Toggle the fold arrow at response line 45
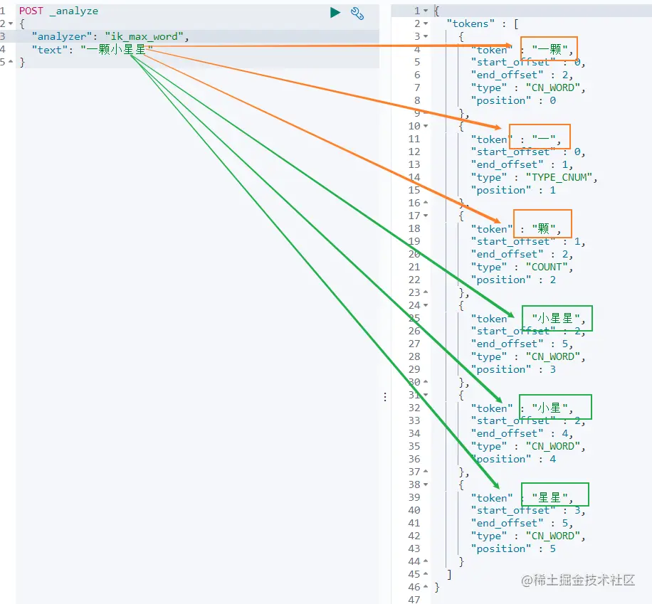The image size is (652, 604). tap(426, 575)
